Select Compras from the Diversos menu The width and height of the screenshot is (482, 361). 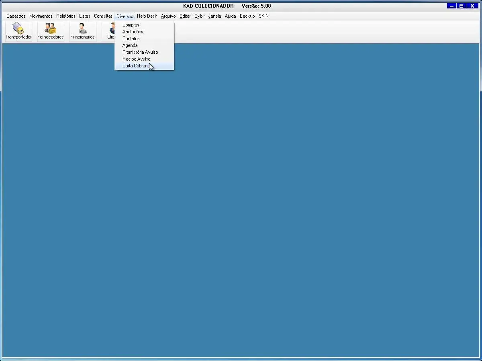point(131,25)
